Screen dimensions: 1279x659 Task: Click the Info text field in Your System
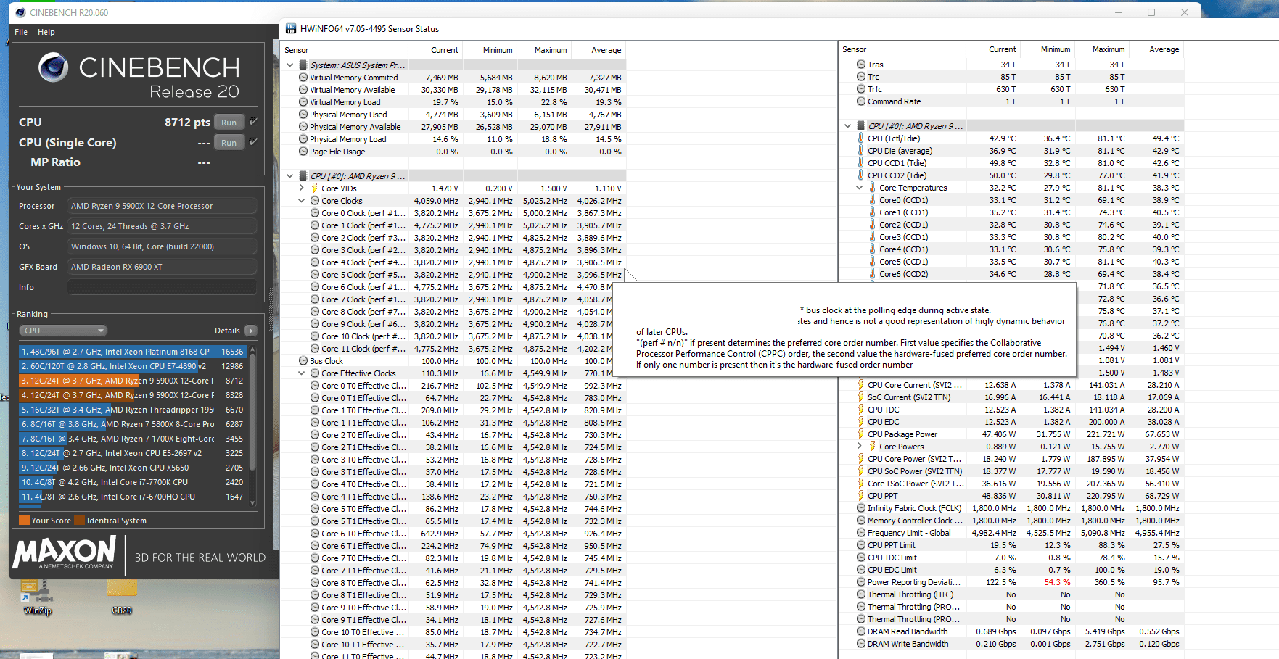(162, 287)
